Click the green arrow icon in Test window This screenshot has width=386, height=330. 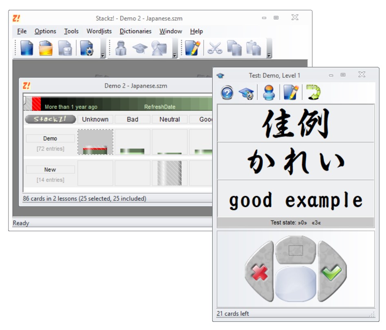tap(313, 92)
